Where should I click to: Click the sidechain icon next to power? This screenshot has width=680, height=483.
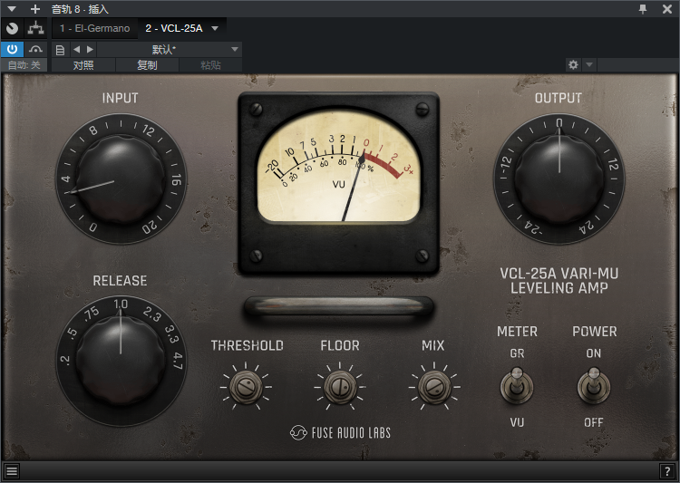pos(35,50)
